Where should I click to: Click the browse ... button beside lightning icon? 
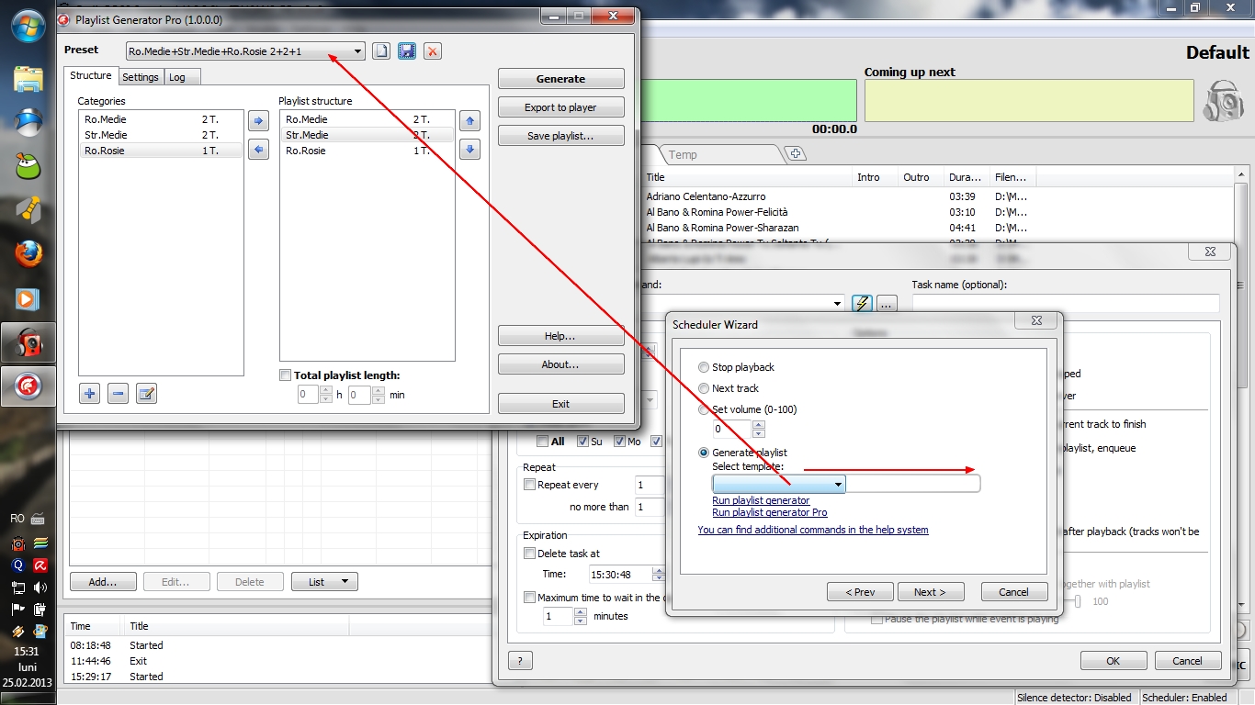(887, 303)
